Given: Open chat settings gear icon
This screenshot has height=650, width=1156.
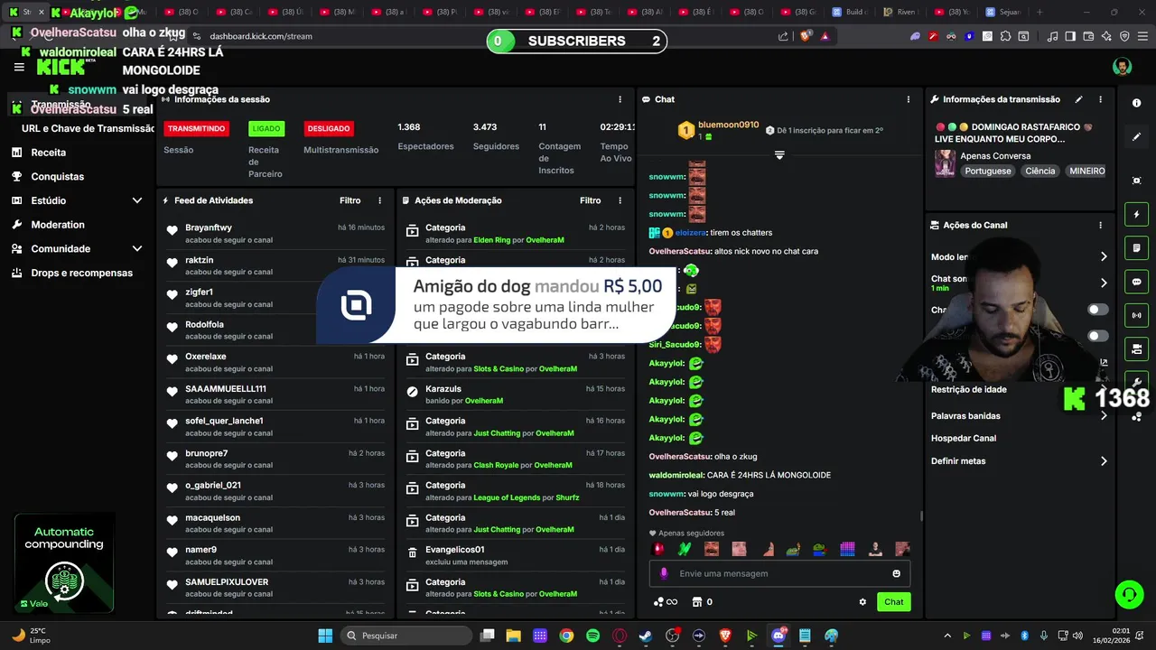Looking at the screenshot, I should point(862,602).
